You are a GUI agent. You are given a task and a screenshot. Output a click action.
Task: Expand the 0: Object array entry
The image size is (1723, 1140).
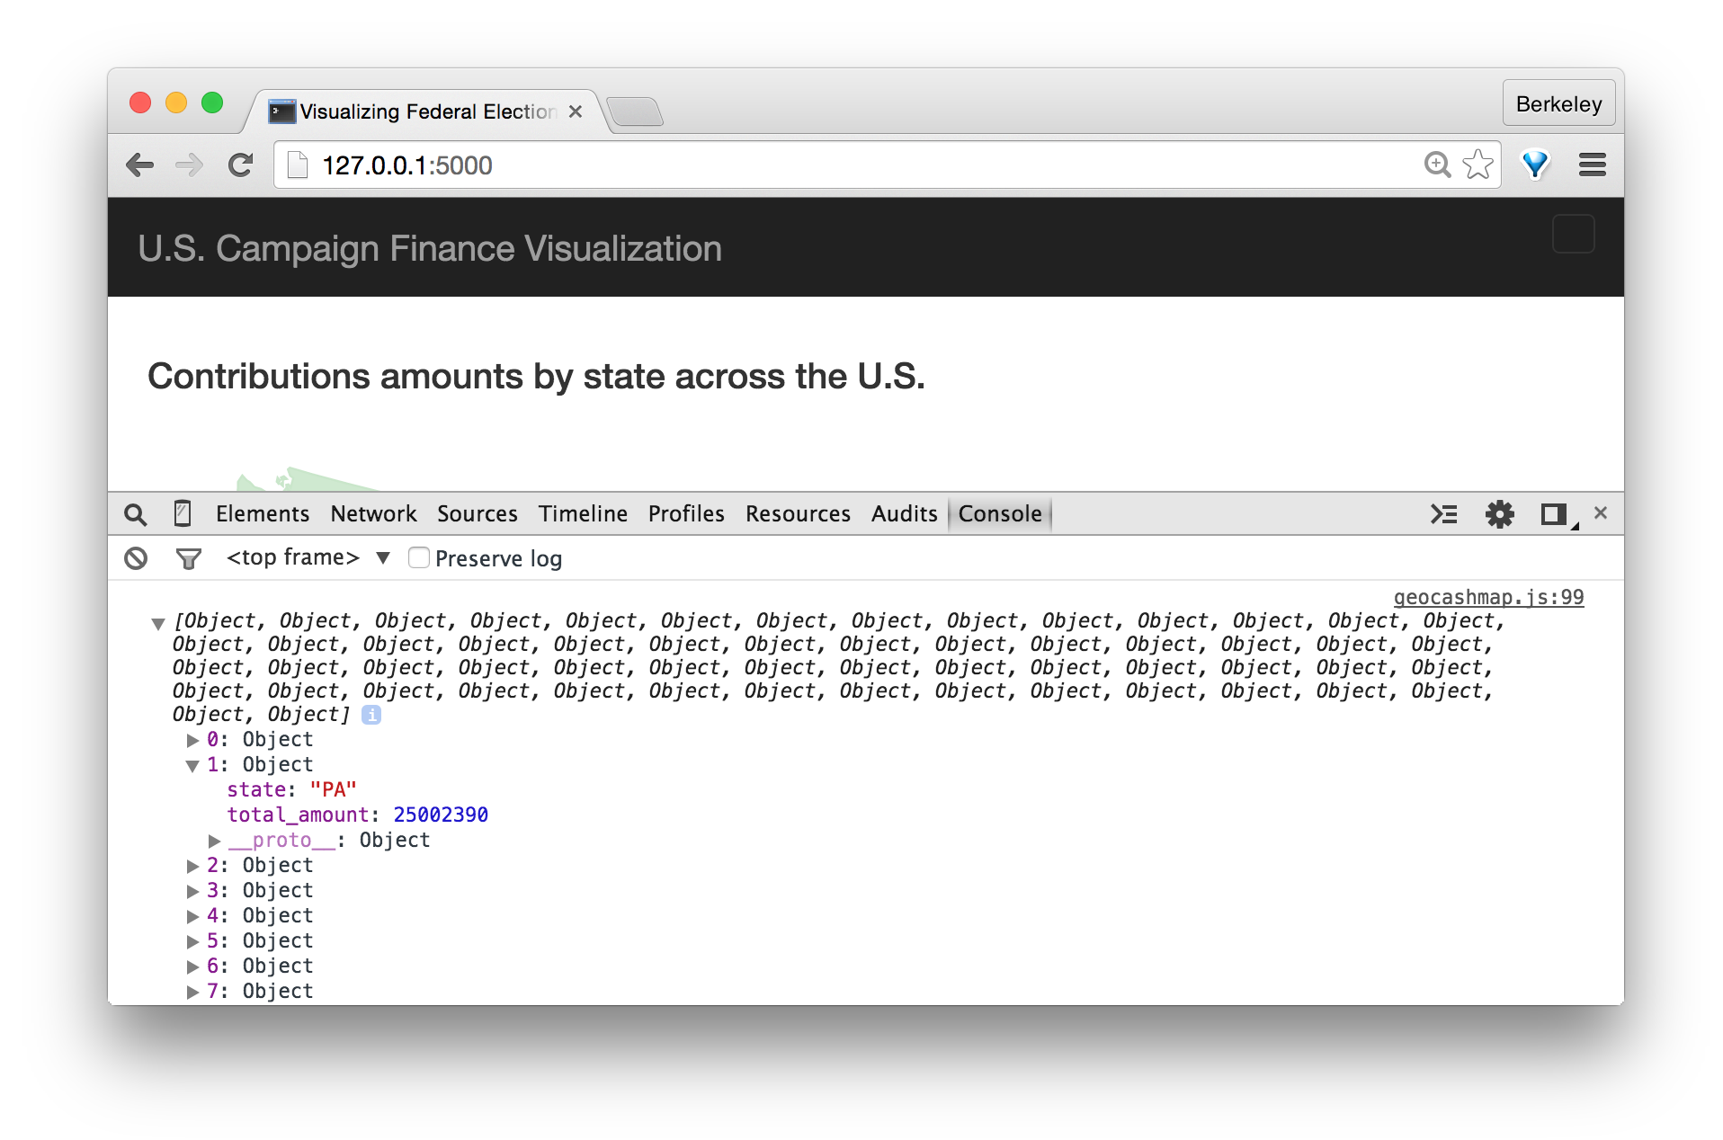coord(192,741)
